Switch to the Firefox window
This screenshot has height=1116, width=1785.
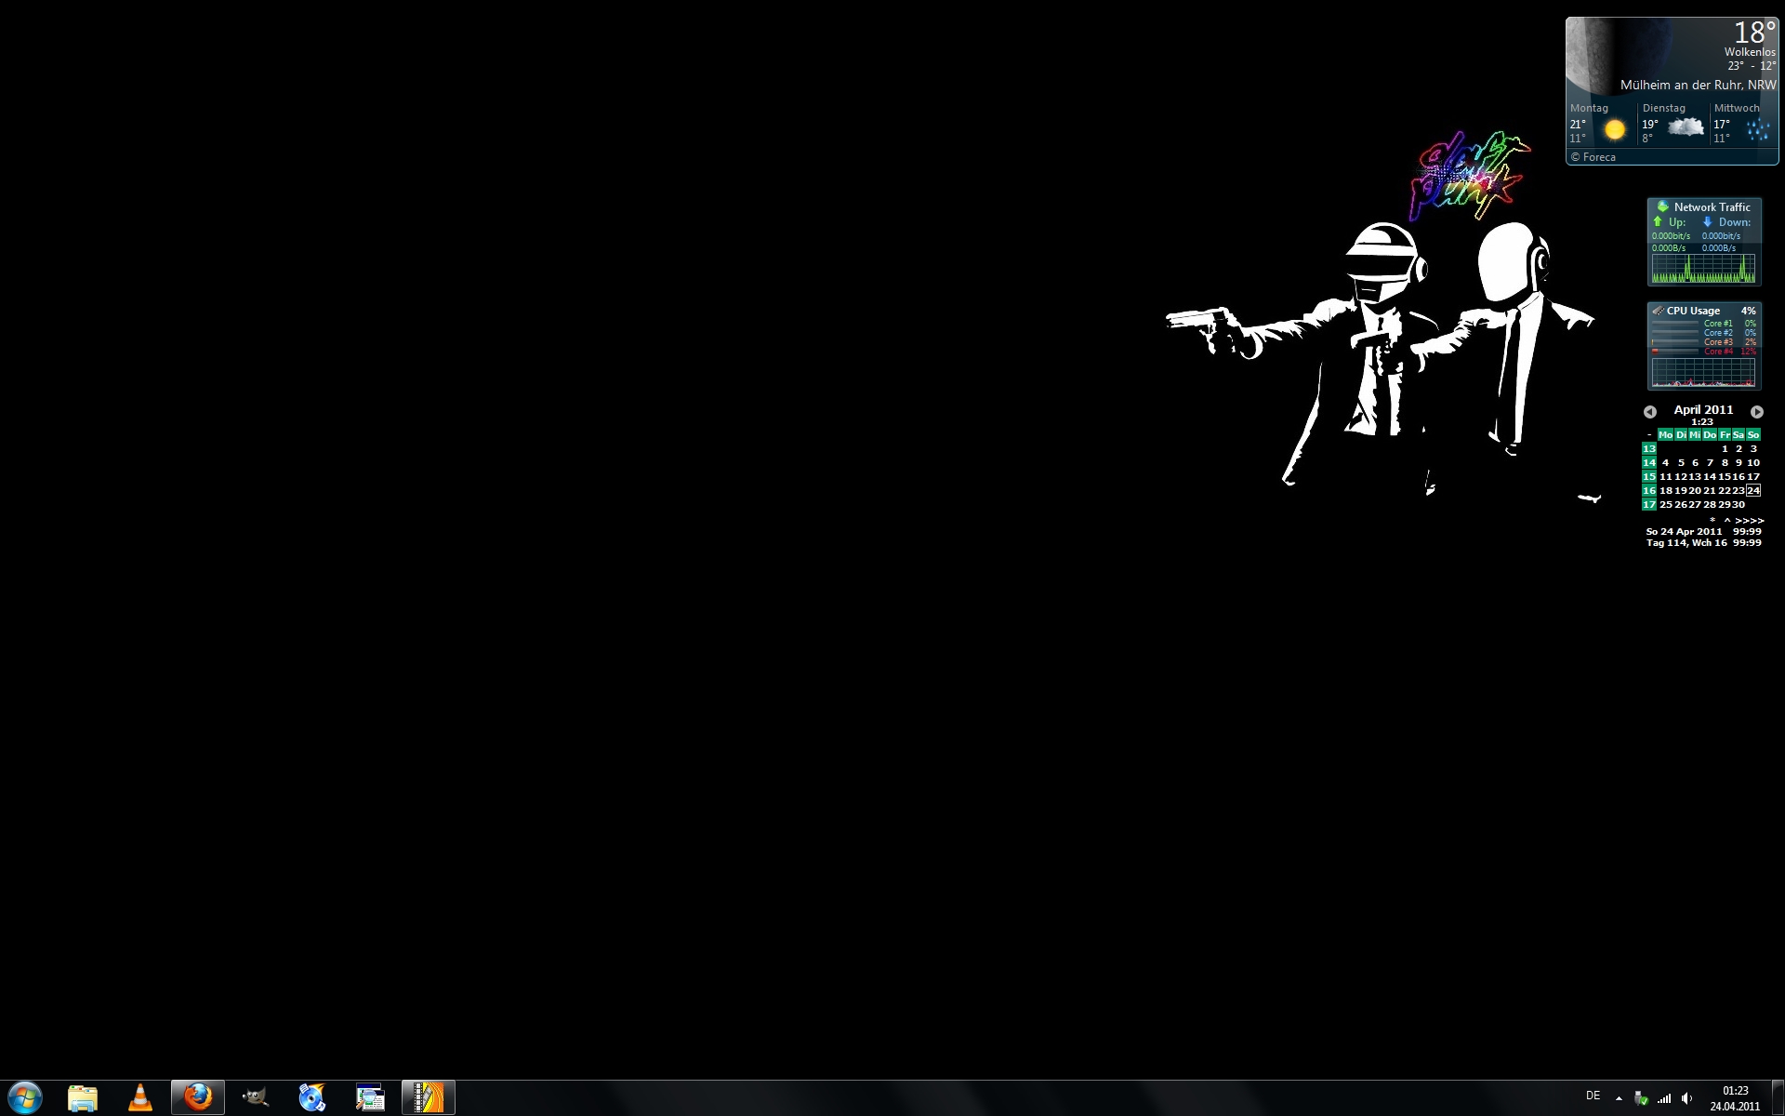pyautogui.click(x=198, y=1097)
